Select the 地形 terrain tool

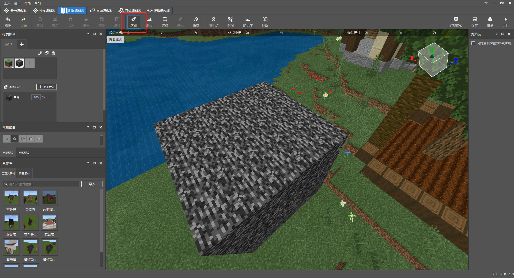149,22
